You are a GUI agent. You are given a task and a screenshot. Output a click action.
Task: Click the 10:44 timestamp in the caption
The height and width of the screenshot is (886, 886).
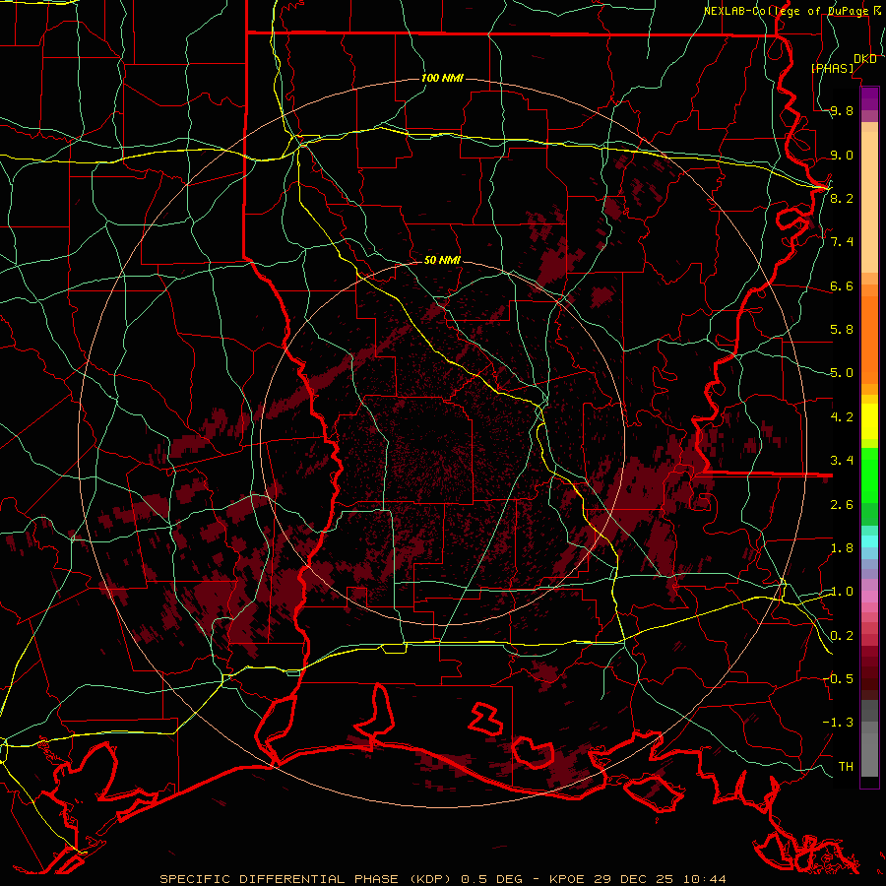pos(704,879)
